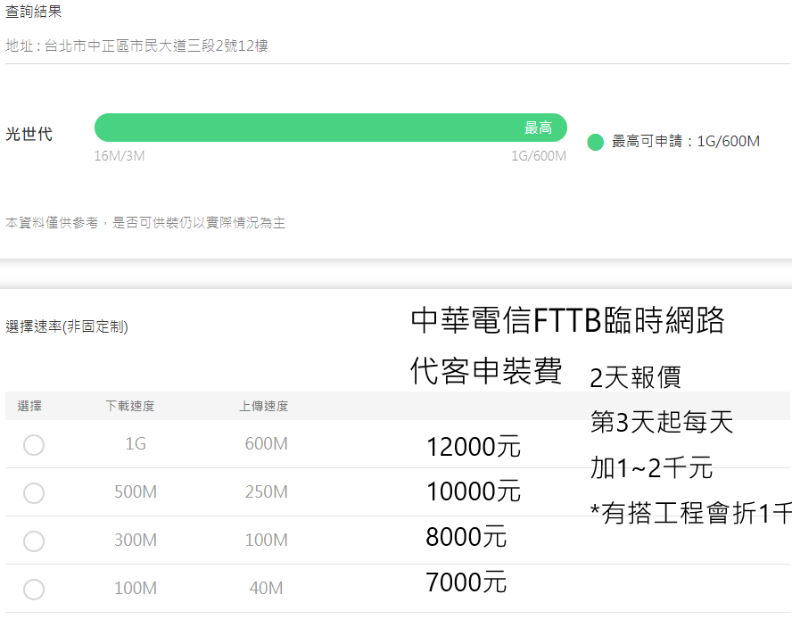Click the 加1~2千元 text

(652, 468)
